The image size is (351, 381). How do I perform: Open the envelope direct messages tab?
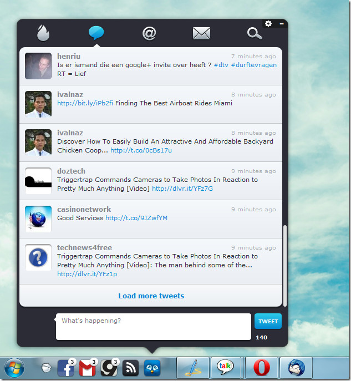tap(201, 33)
